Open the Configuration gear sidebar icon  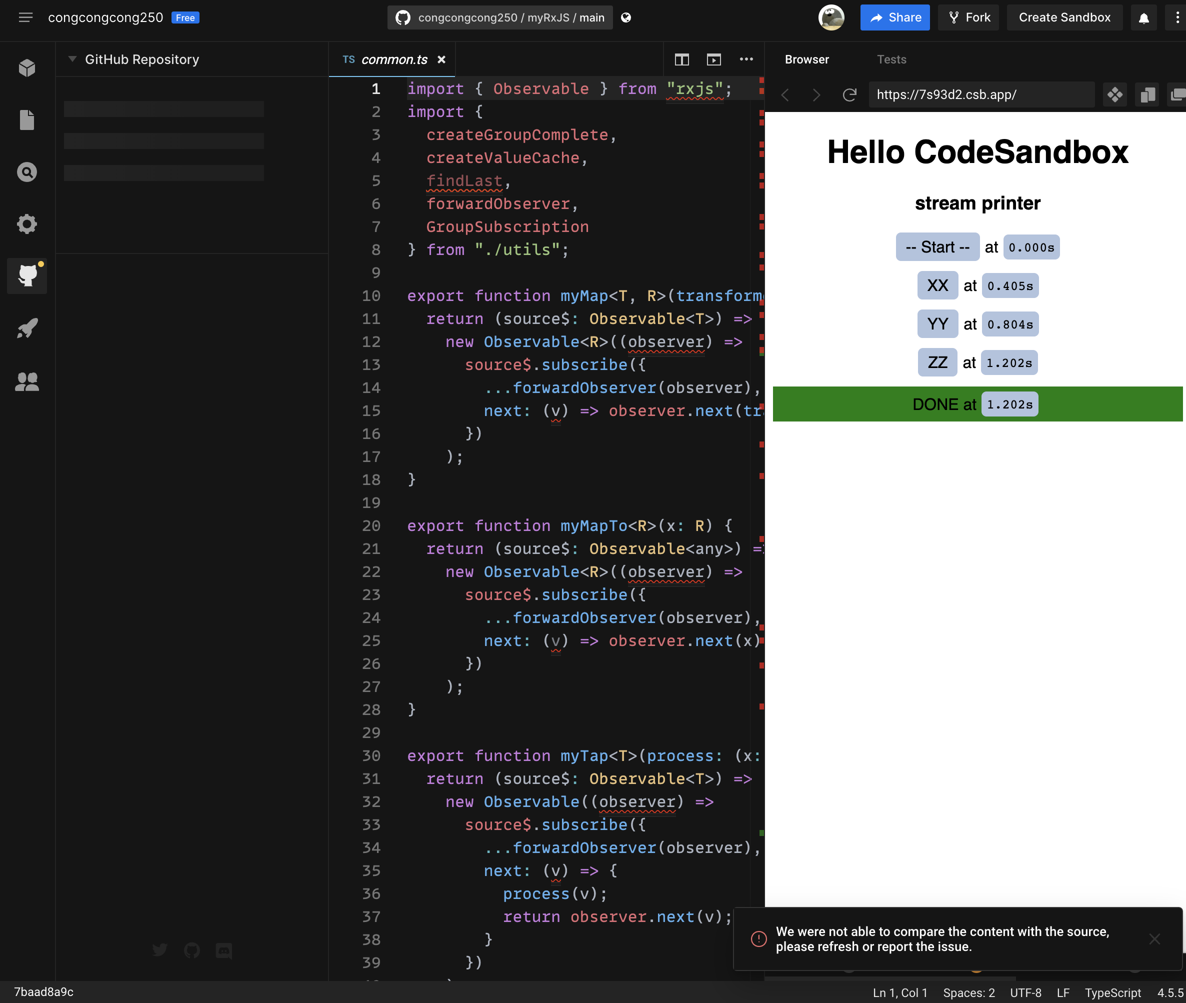coord(26,224)
